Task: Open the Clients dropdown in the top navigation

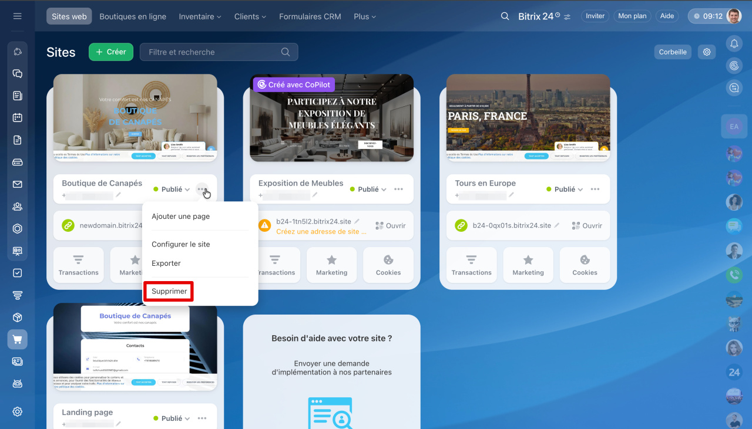Action: [x=250, y=16]
